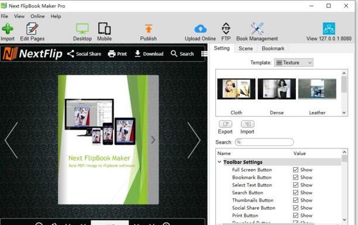Viewport: 358px width, 225px height.
Task: Toggle Full Screen Button Show checkbox
Action: (x=295, y=170)
